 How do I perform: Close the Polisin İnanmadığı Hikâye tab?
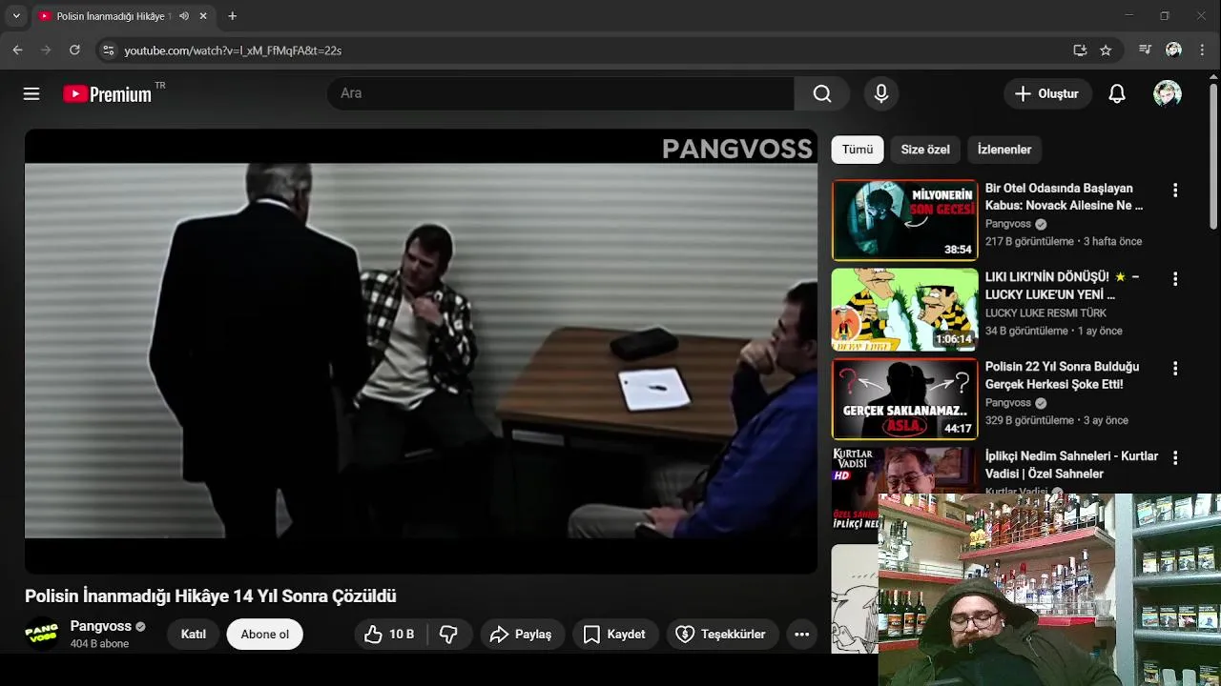[203, 16]
